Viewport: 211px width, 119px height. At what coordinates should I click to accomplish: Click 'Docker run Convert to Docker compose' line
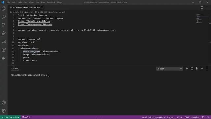(41, 18)
